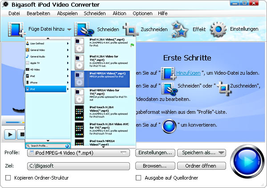Click the crop icon in Erste Schritte text
267x188 pixels.
pyautogui.click(x=223, y=88)
